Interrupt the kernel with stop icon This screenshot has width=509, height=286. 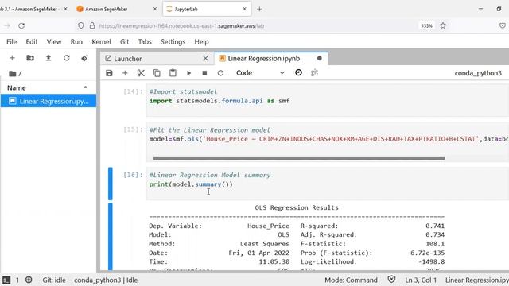pyautogui.click(x=204, y=73)
